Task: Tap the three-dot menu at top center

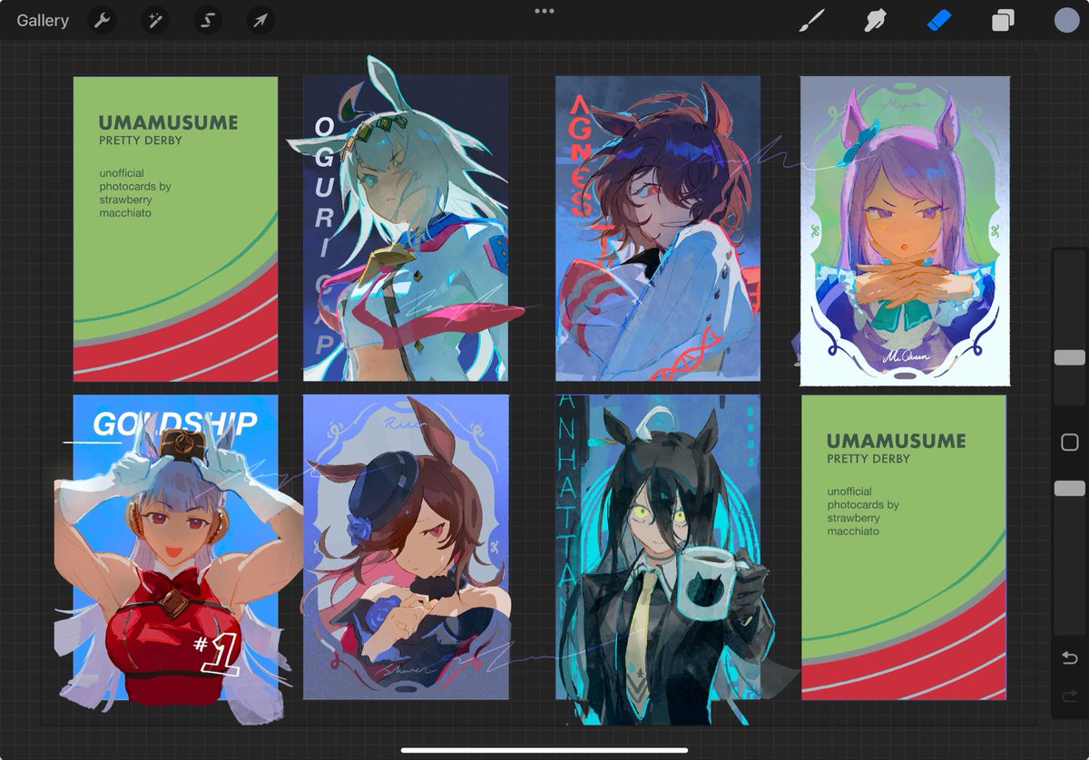Action: (544, 11)
